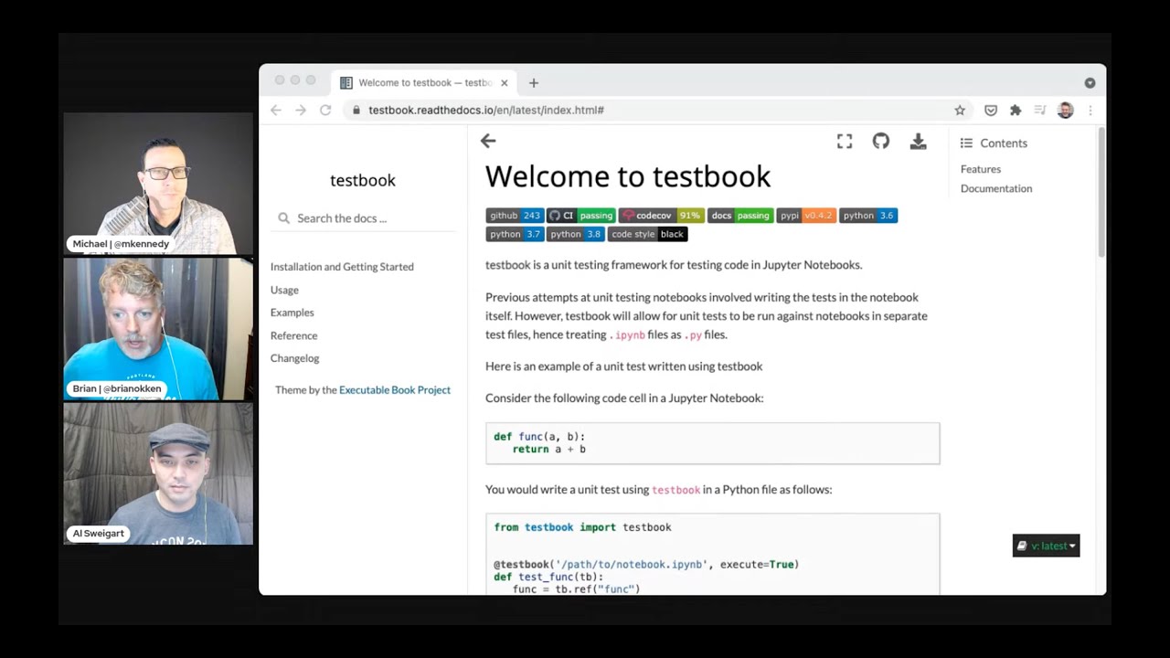Click the search magnifier icon
This screenshot has height=658, width=1170.
pos(283,218)
